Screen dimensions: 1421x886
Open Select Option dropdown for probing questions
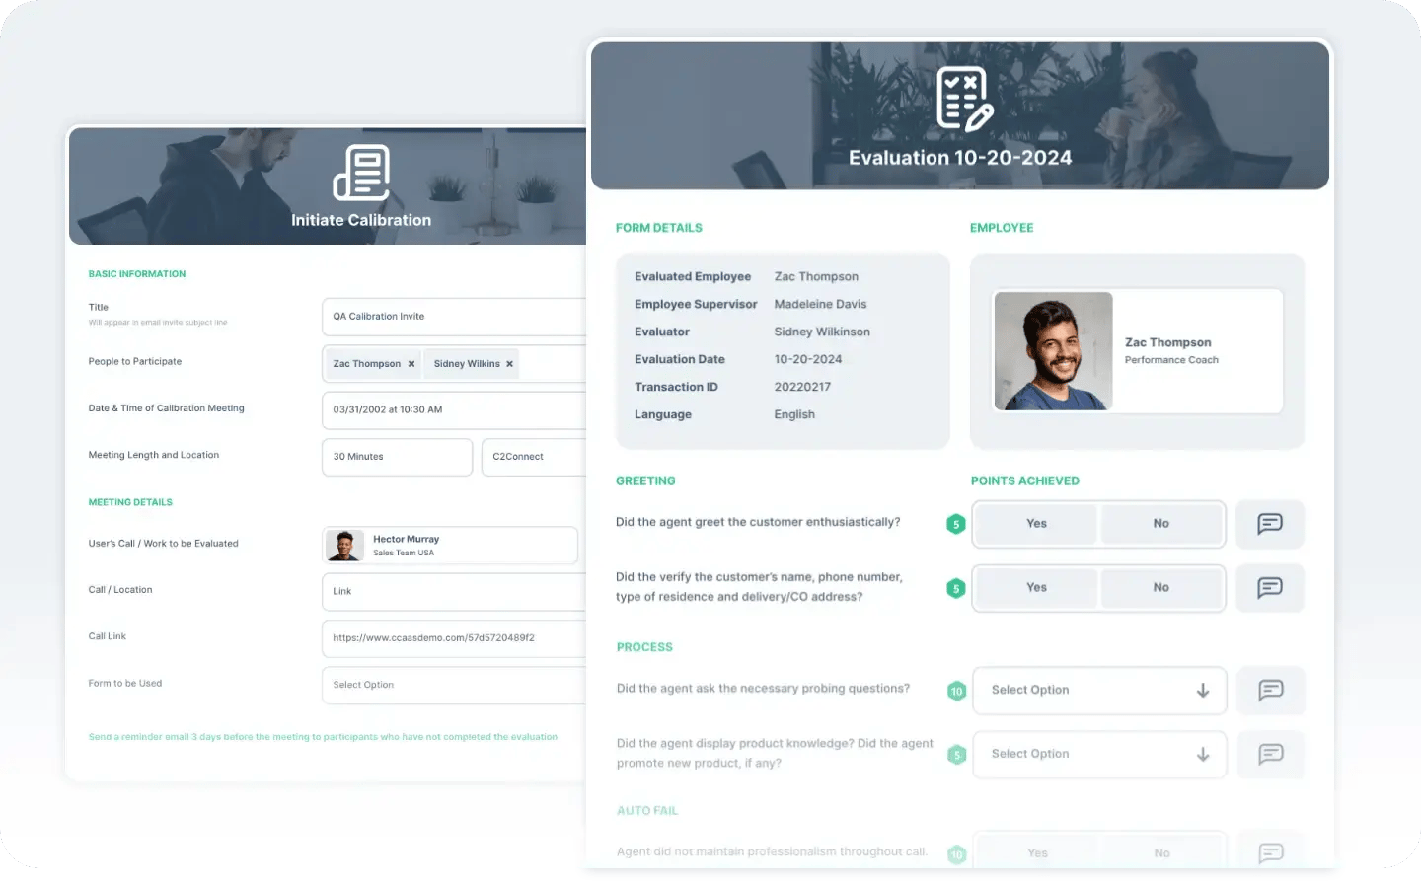1099,691
